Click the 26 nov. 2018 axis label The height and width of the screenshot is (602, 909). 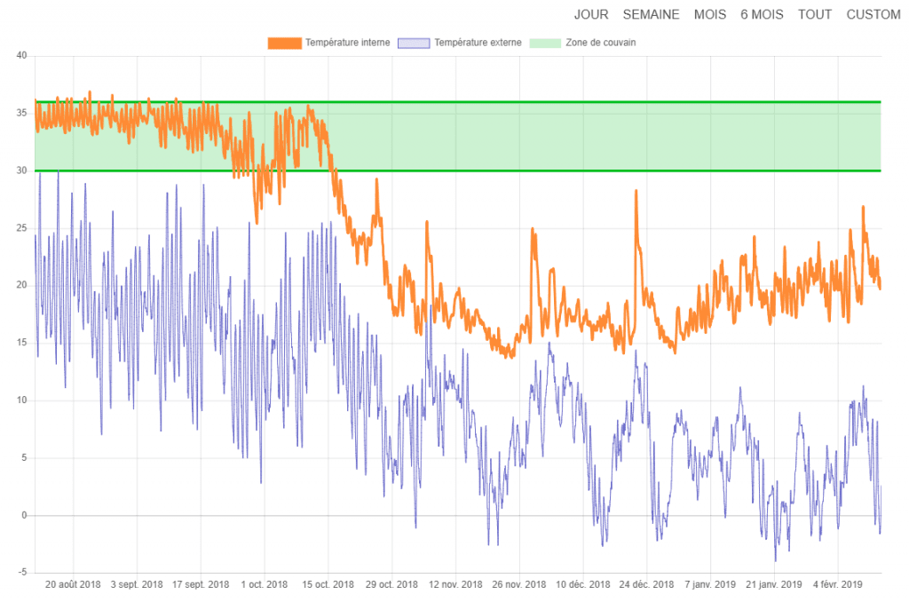tap(519, 584)
